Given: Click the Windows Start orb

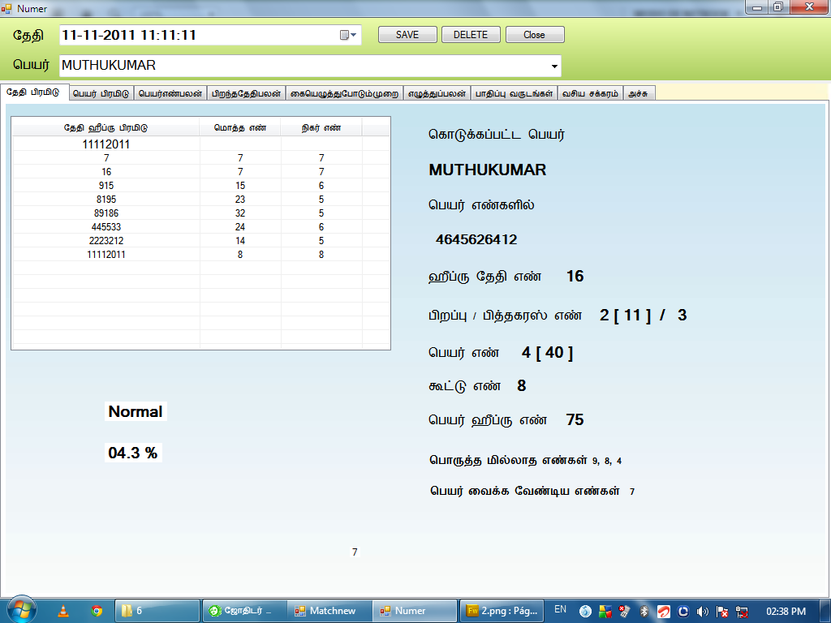Looking at the screenshot, I should (20, 610).
